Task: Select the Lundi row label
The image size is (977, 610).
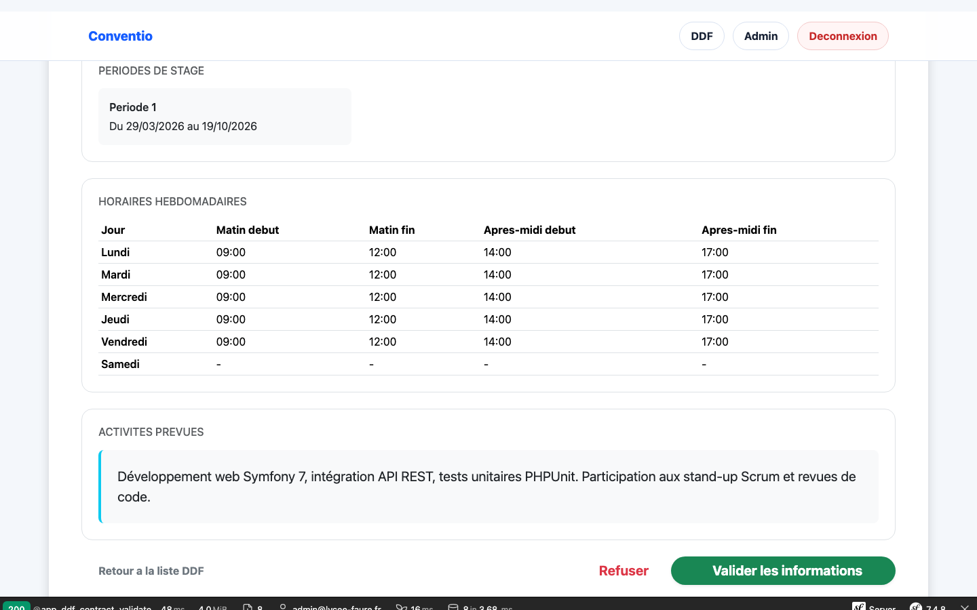Action: (115, 252)
